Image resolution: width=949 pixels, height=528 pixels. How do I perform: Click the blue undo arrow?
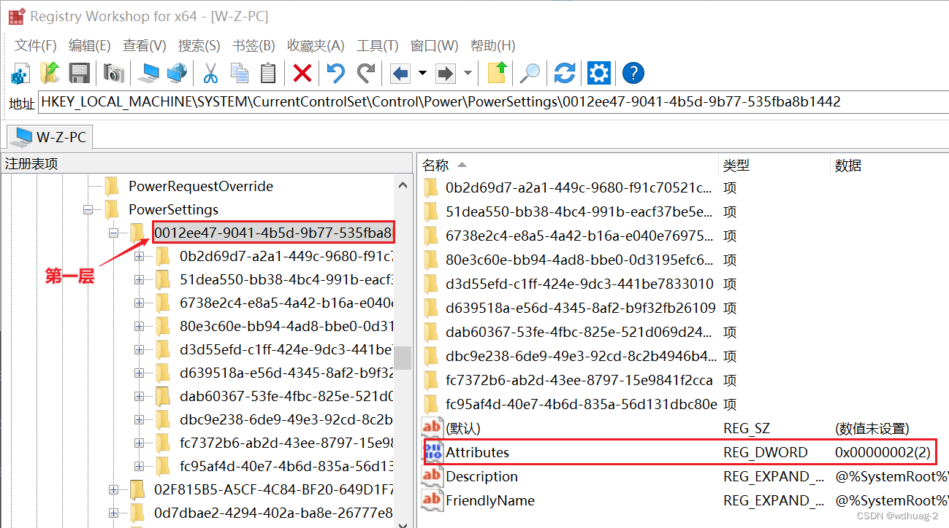335,73
